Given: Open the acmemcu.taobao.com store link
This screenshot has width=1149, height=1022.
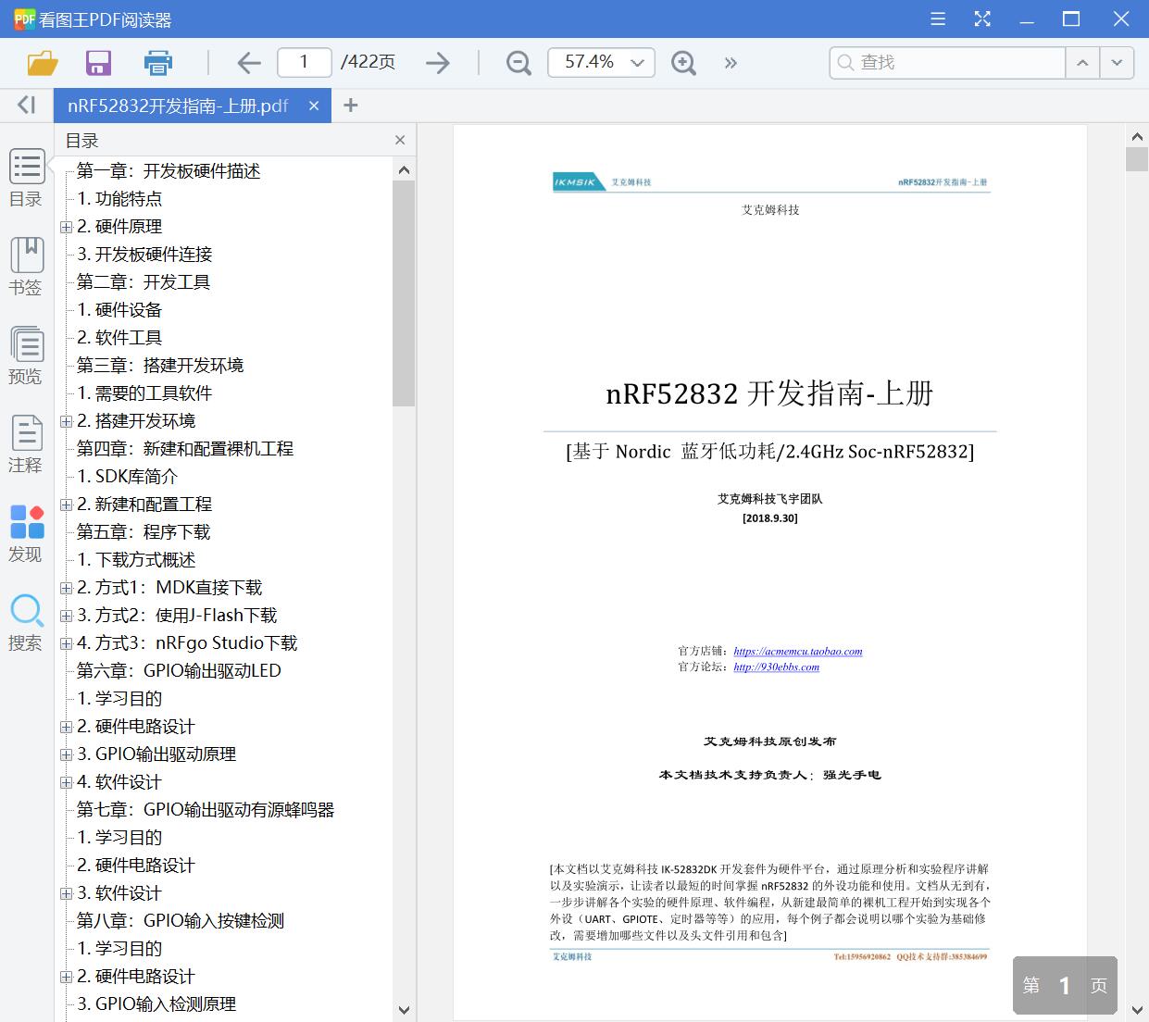Looking at the screenshot, I should click(797, 651).
